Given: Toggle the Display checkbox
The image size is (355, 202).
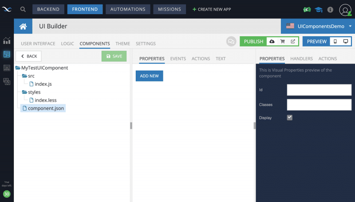Looking at the screenshot, I should [290, 118].
